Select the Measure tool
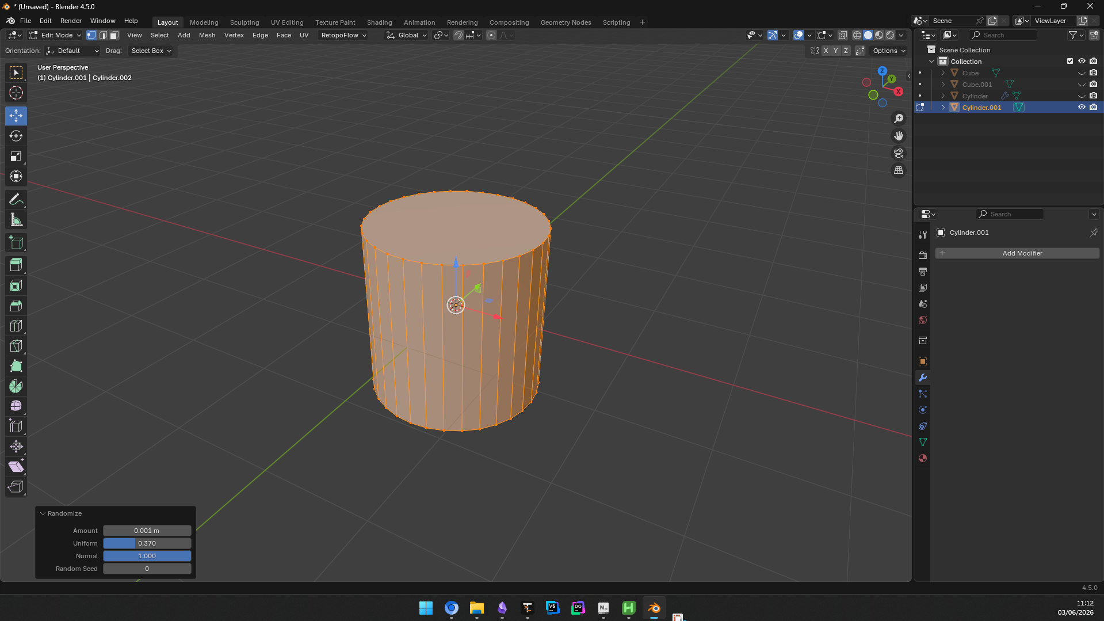The height and width of the screenshot is (621, 1104). click(16, 220)
